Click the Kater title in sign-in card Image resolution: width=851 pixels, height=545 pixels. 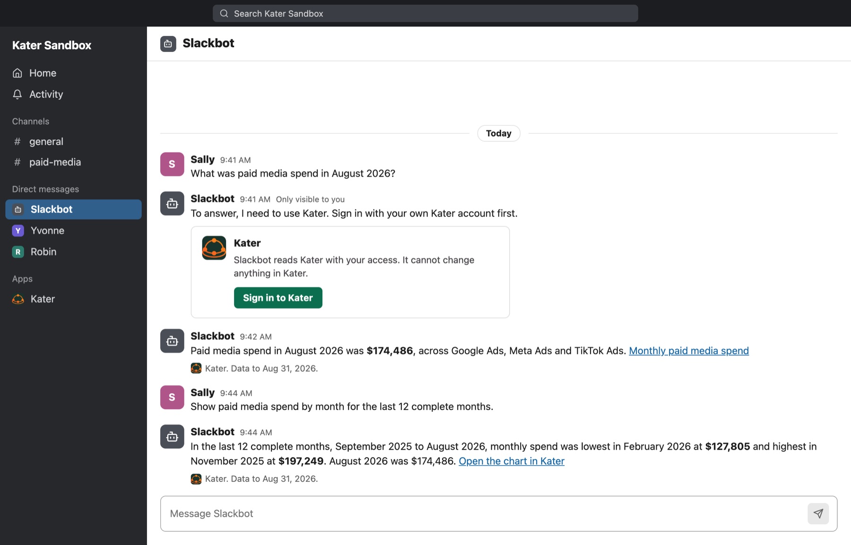click(x=247, y=243)
